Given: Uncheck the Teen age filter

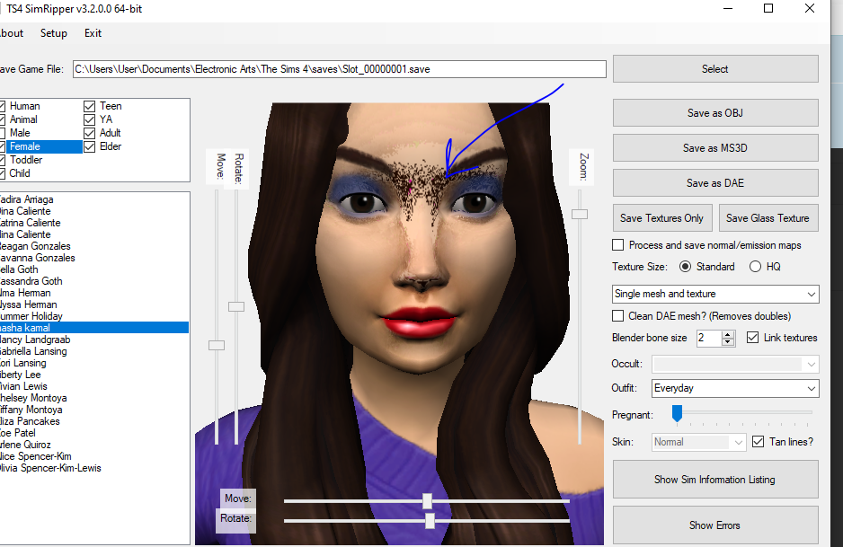Looking at the screenshot, I should point(89,105).
